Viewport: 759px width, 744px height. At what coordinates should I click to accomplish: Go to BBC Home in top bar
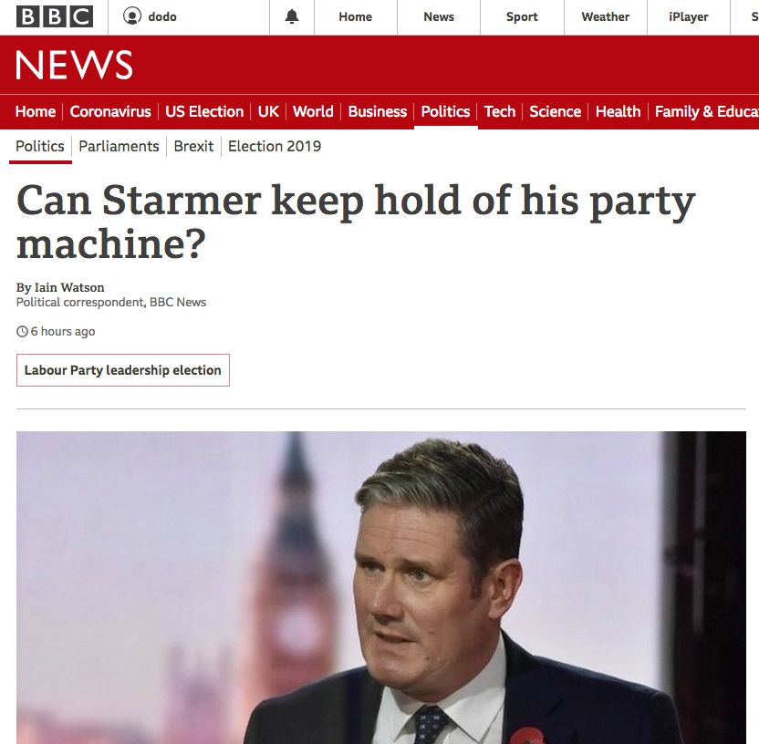355,17
